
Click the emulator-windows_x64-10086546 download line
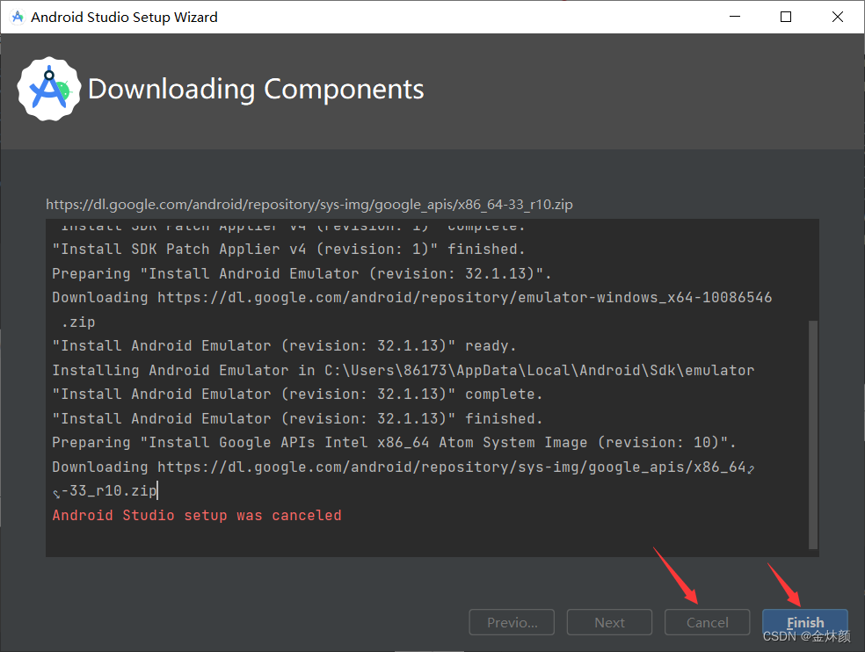[x=412, y=297]
